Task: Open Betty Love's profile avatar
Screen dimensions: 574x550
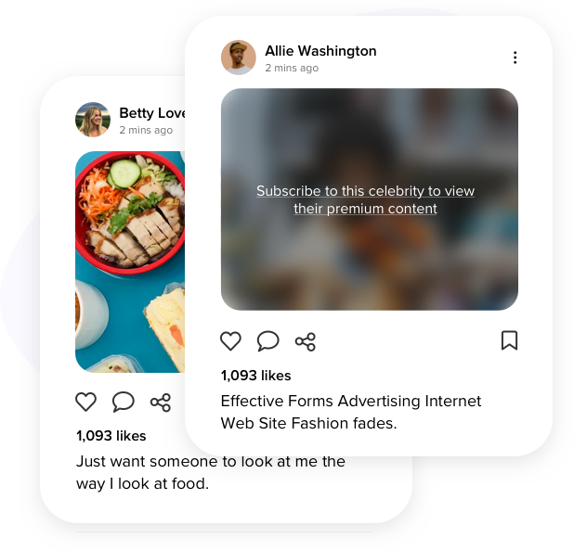Action: (93, 120)
